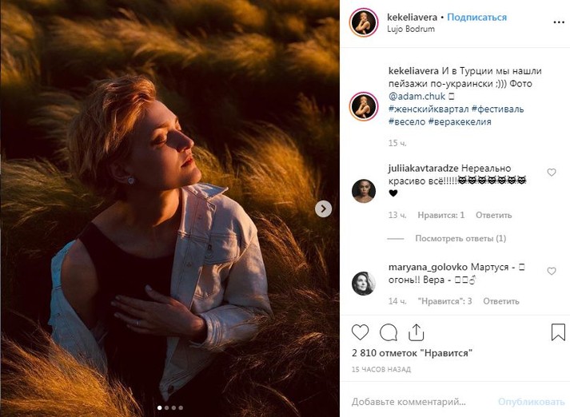Open juliiakavtaradze's profile picture
Viewport: 570px width, 417px height.
tap(364, 191)
